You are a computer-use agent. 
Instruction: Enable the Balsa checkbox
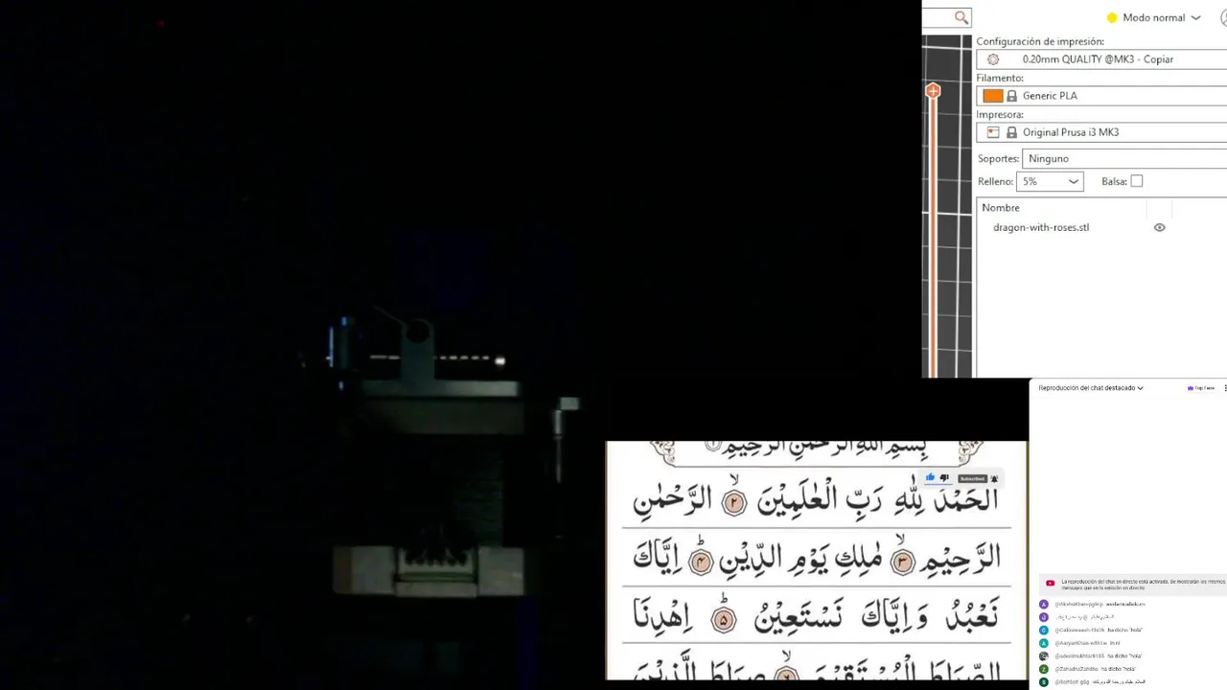1137,181
